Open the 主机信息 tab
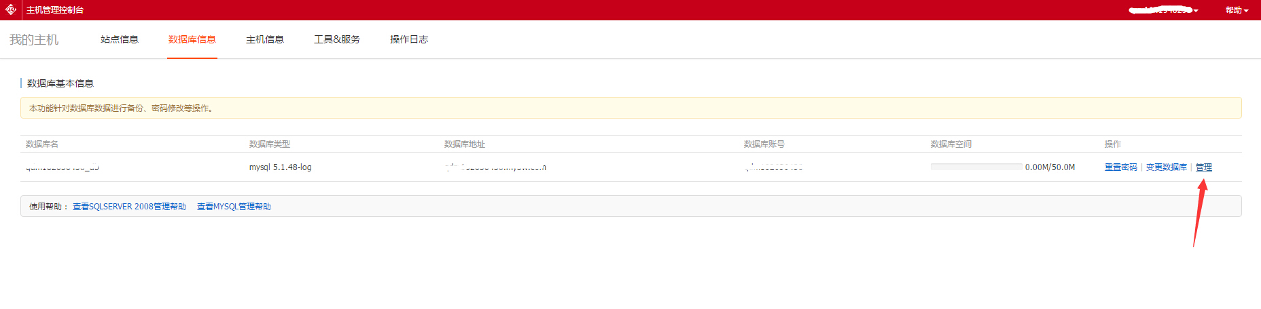Viewport: 1261px width, 309px height. click(265, 39)
